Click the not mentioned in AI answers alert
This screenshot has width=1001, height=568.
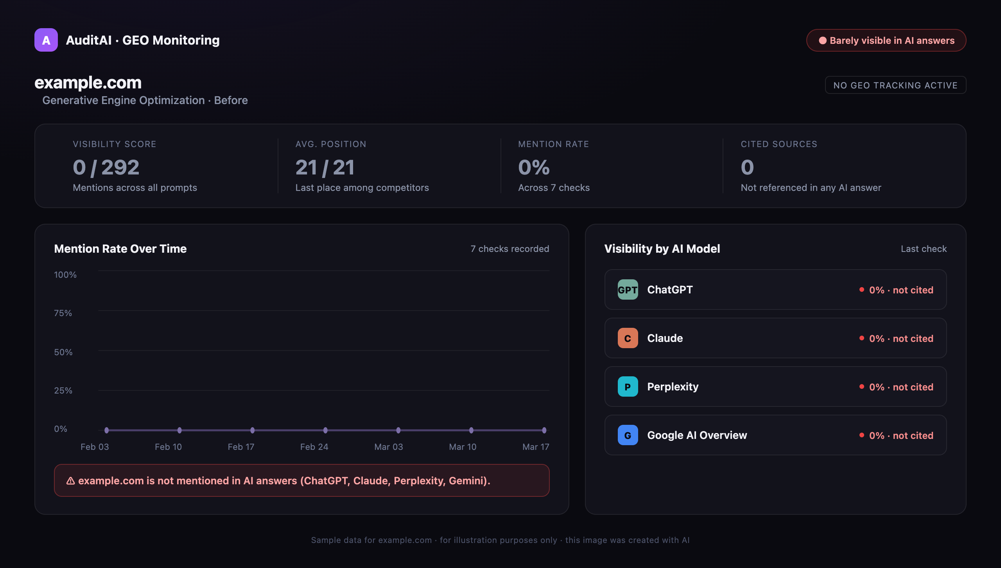301,480
